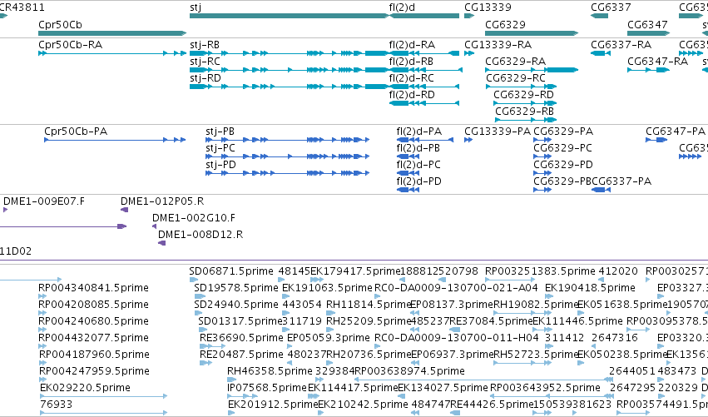Select the stj gene bar
The height and width of the screenshot is (417, 708).
pyautogui.click(x=289, y=16)
